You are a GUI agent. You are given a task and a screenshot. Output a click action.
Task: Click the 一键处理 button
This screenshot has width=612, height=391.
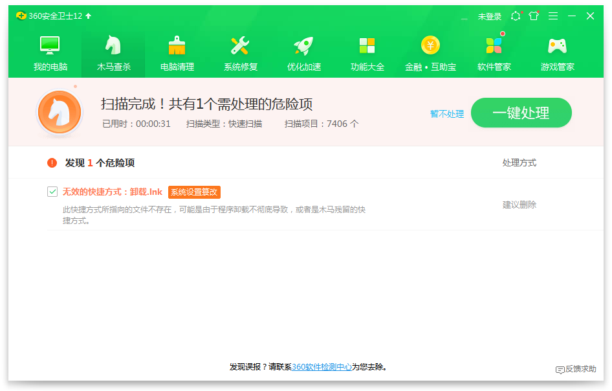coord(521,113)
